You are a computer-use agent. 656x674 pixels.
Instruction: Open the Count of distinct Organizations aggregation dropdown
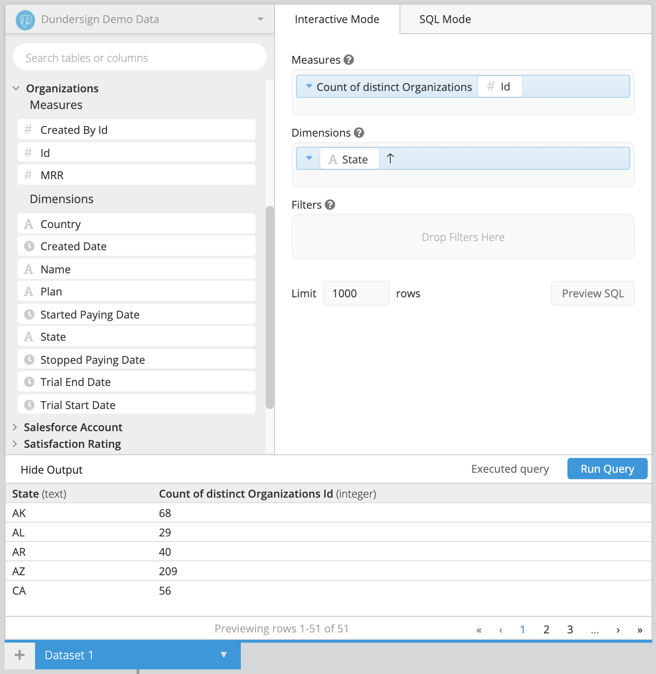[309, 86]
